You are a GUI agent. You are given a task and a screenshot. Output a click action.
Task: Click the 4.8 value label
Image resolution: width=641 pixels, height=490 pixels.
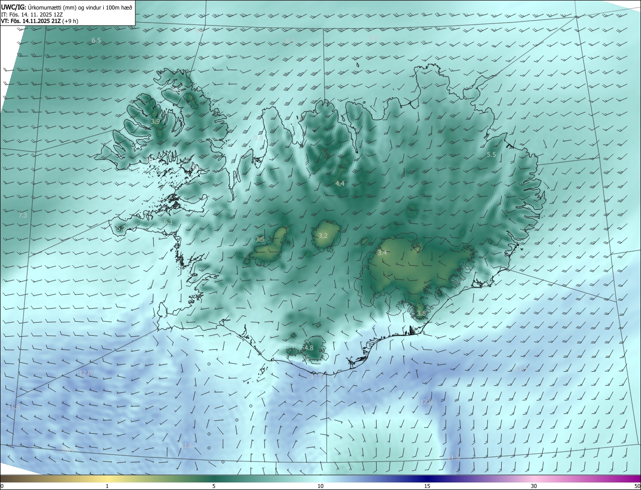[x=309, y=348]
